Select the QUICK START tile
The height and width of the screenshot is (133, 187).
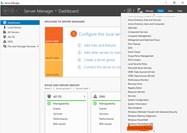point(54,35)
